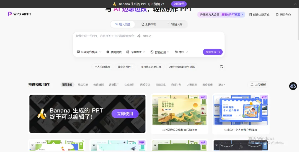Toggle 联网搜索 web search option

point(114,52)
